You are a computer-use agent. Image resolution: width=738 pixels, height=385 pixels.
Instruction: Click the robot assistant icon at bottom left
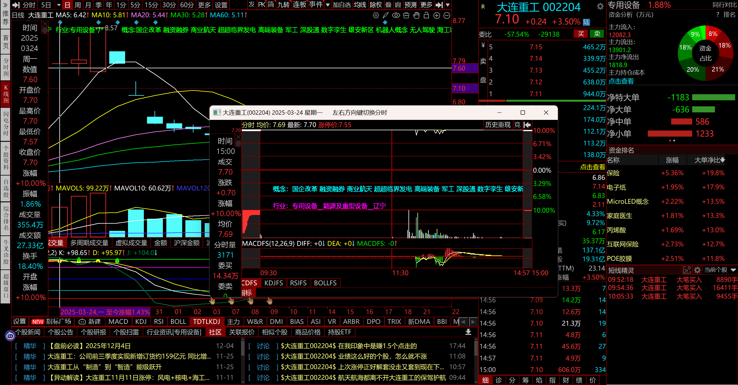pos(10,336)
